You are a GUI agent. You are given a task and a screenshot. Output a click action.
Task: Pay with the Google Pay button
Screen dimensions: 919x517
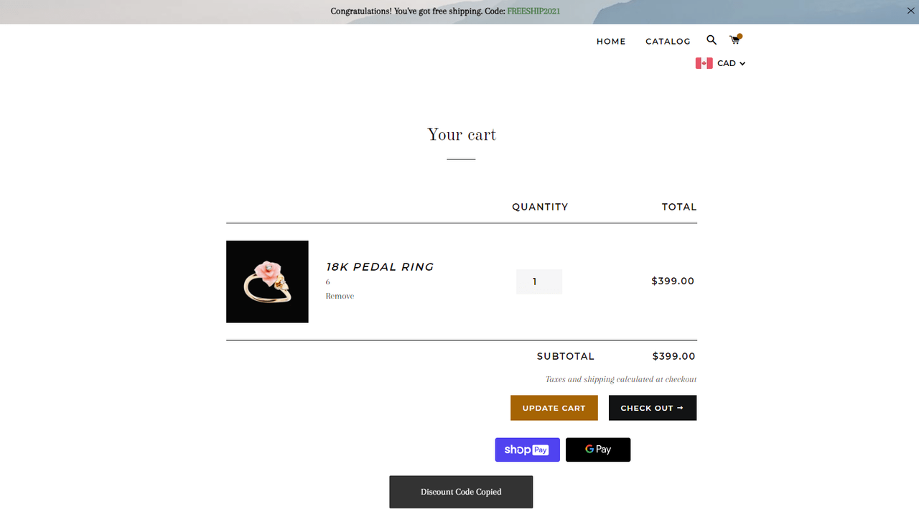click(598, 450)
